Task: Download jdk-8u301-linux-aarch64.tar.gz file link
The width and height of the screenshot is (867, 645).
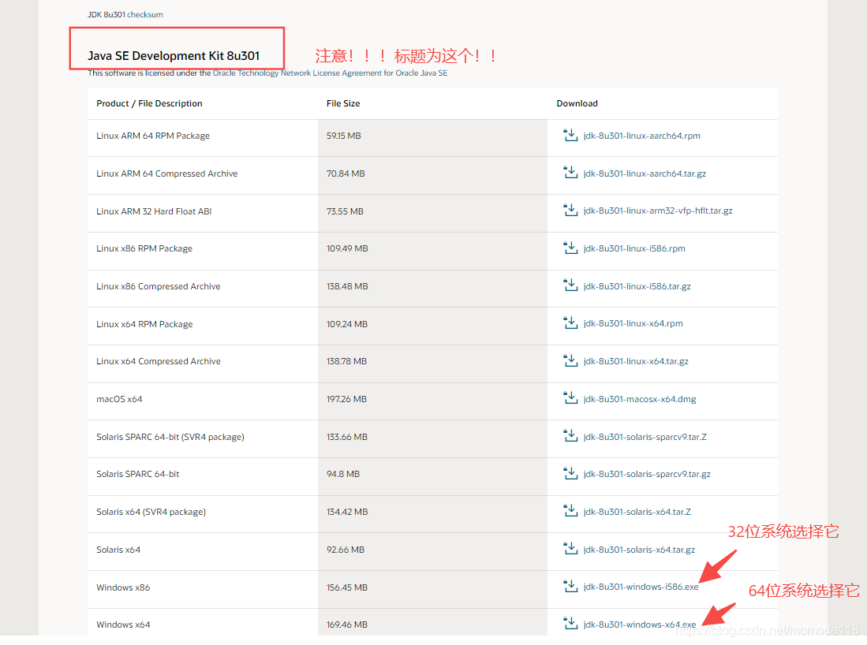Action: coord(645,173)
